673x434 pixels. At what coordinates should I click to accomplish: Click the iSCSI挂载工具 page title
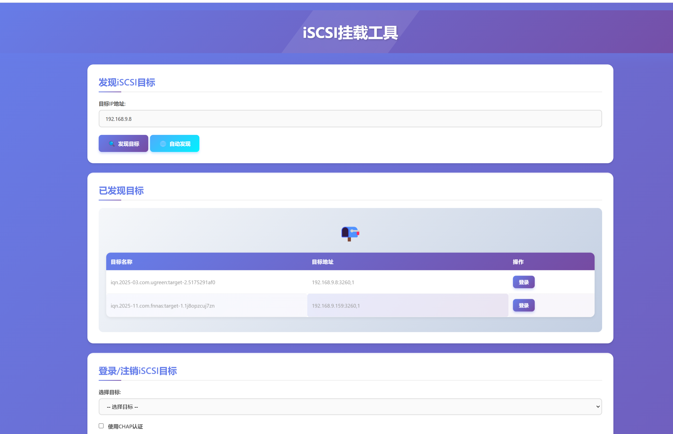tap(350, 33)
